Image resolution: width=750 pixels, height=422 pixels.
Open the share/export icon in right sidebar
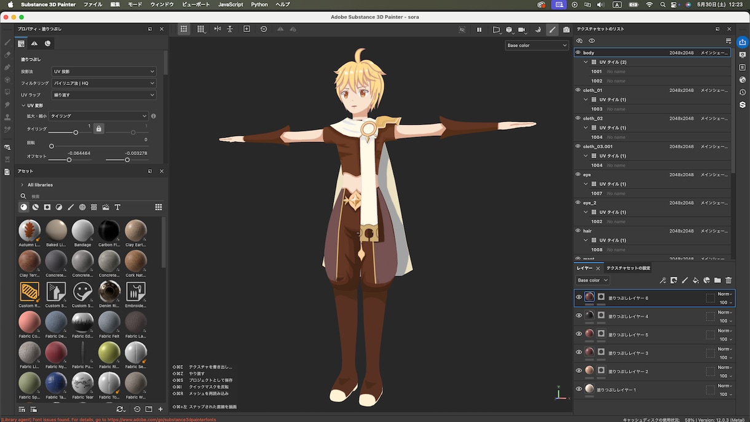[x=743, y=42]
